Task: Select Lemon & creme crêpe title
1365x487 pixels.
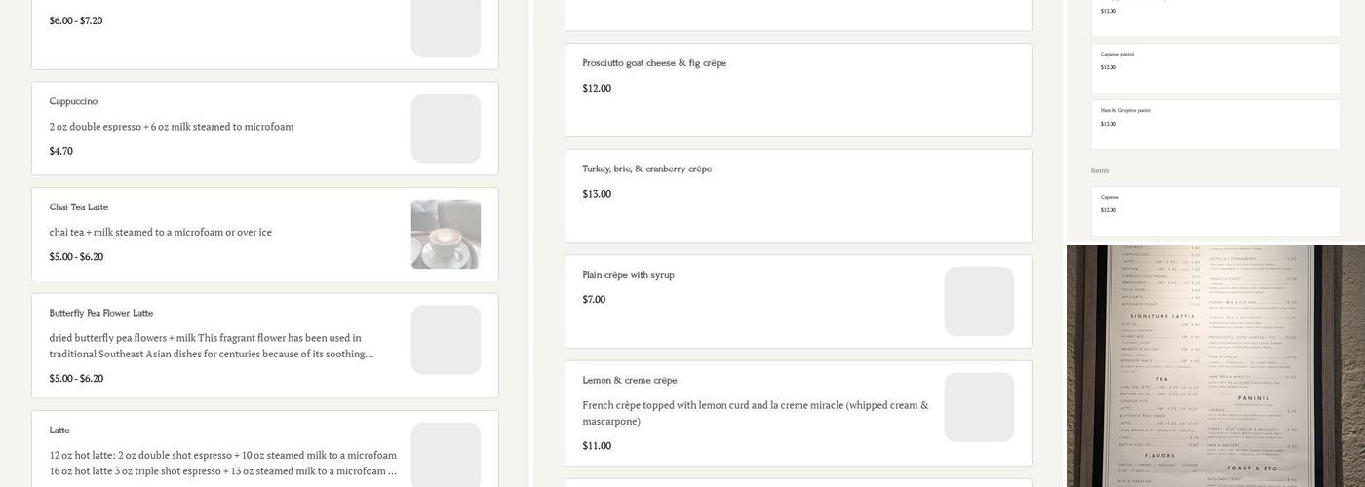Action: pyautogui.click(x=630, y=381)
